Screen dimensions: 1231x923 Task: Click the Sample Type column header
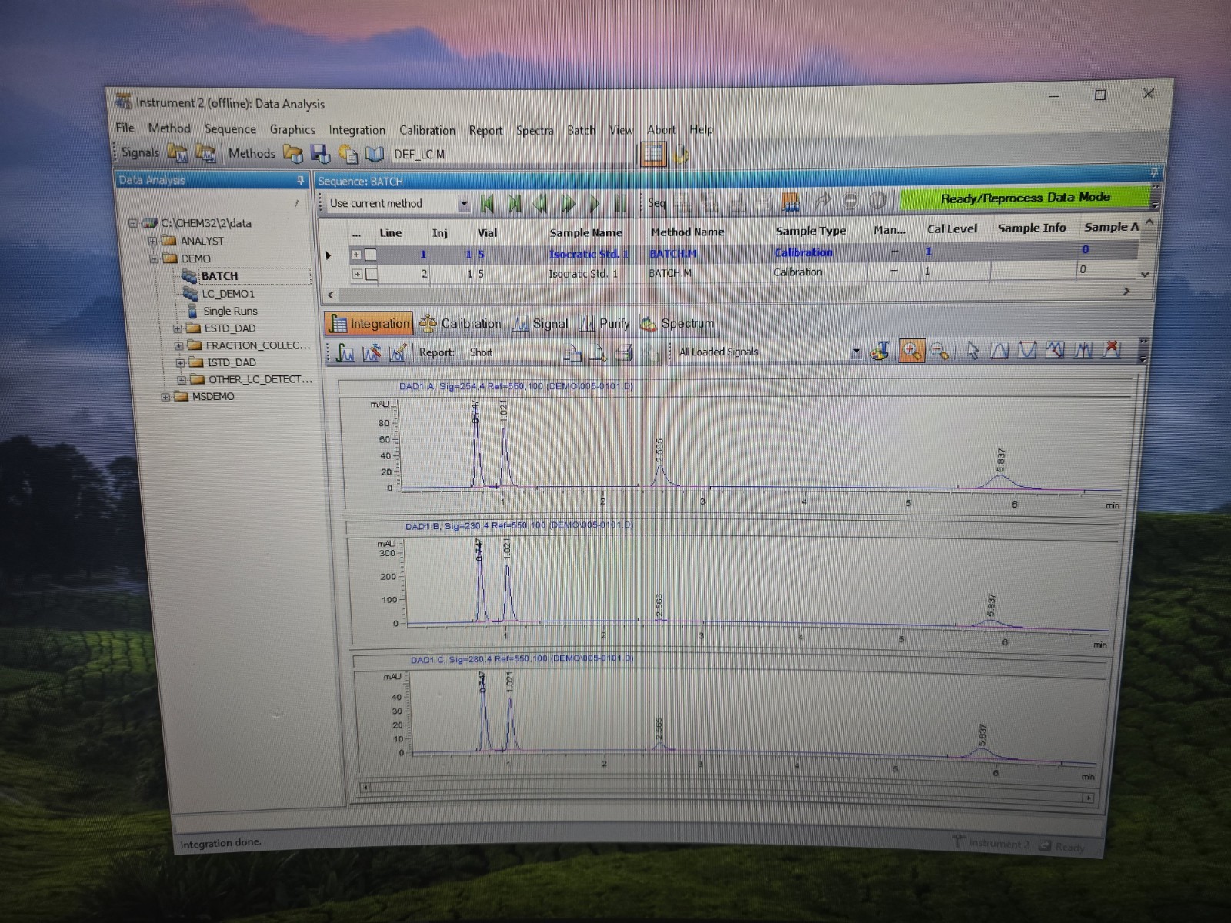click(811, 231)
